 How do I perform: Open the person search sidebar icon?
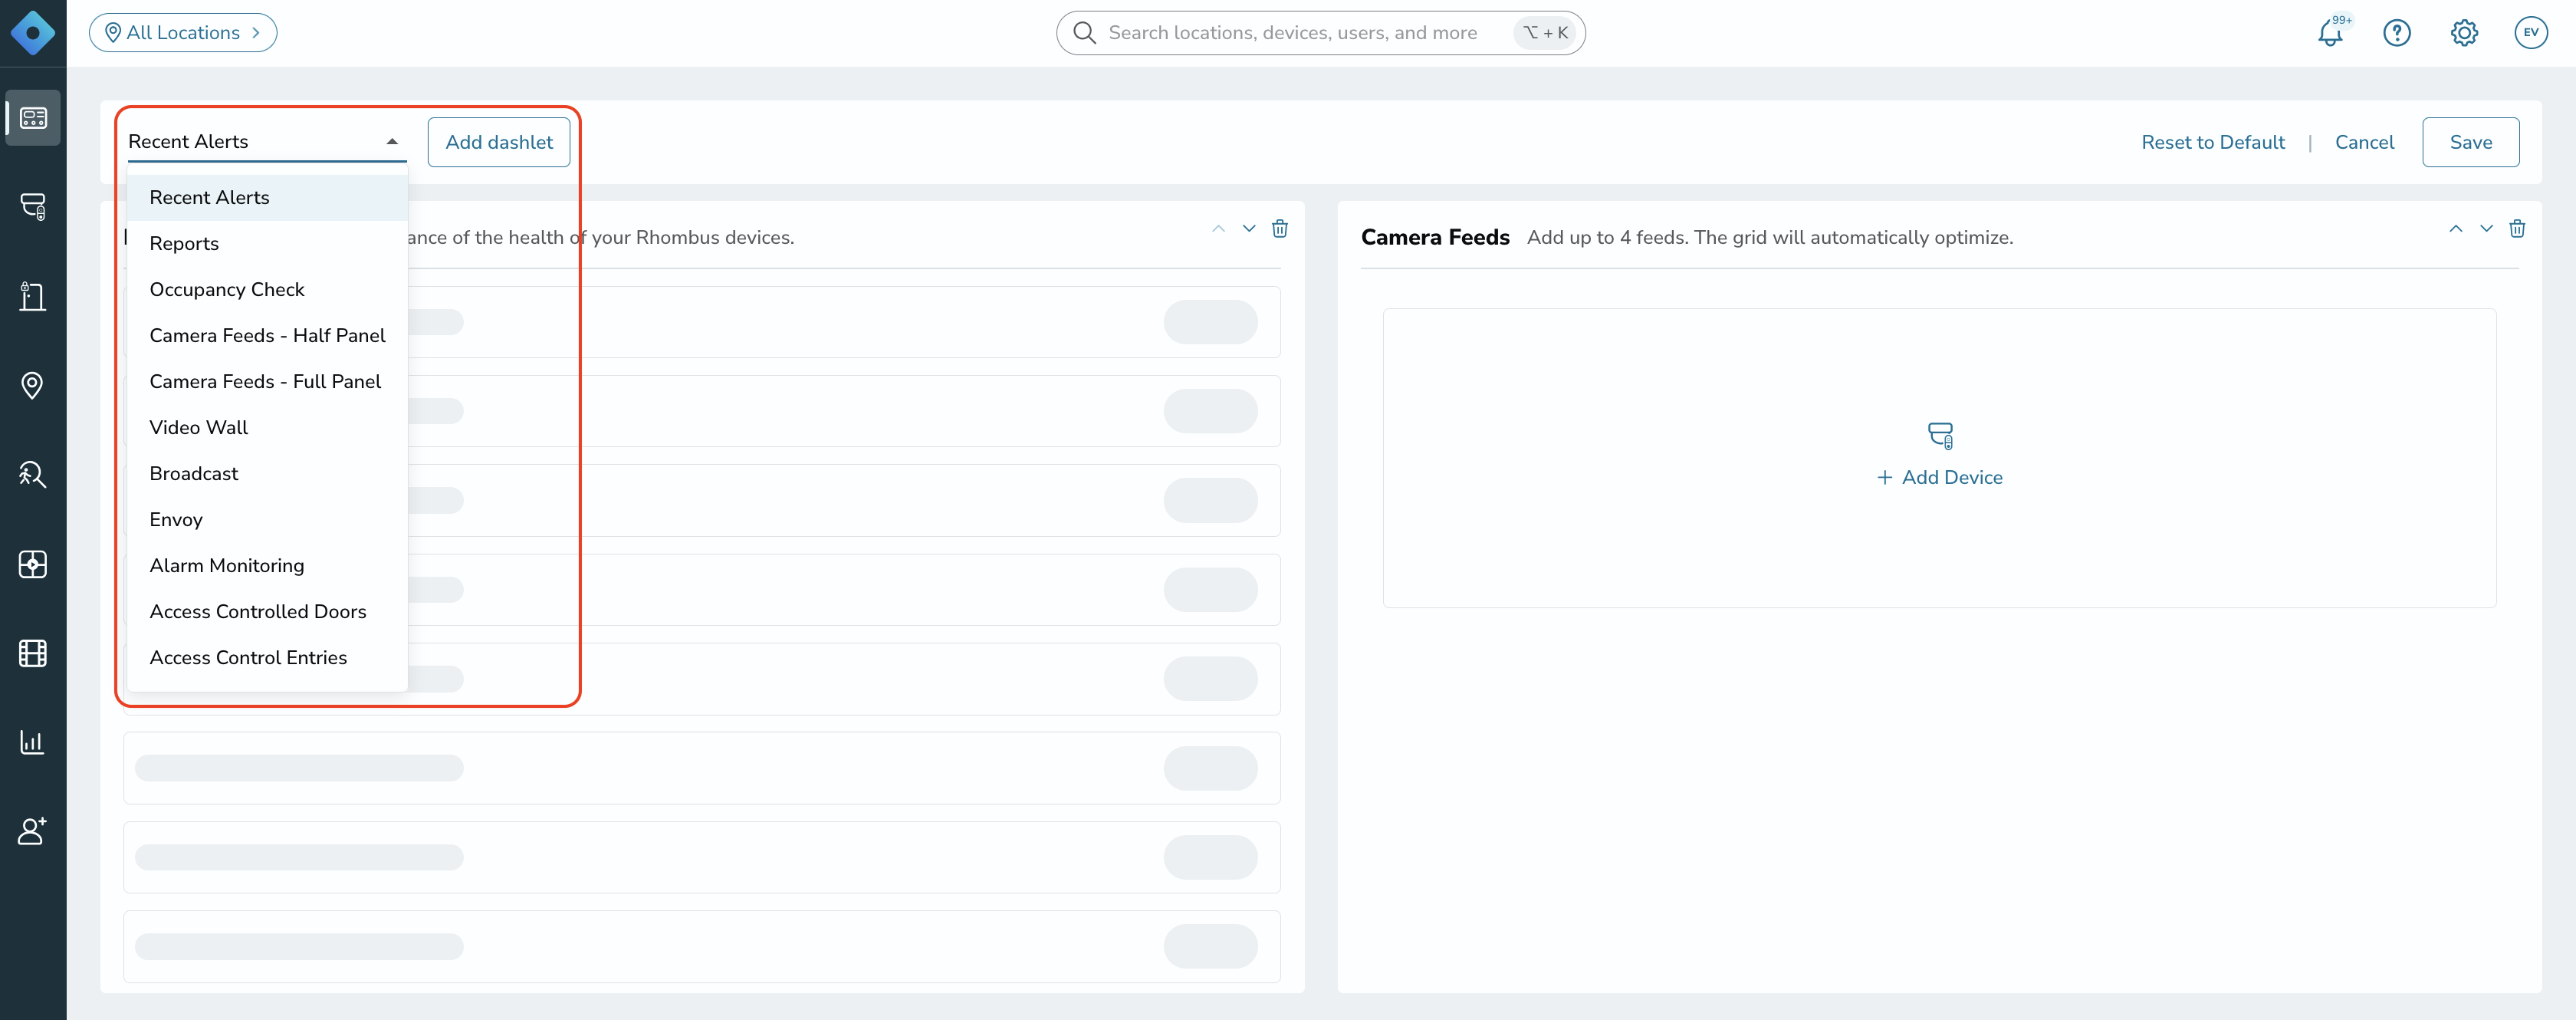coord(33,474)
